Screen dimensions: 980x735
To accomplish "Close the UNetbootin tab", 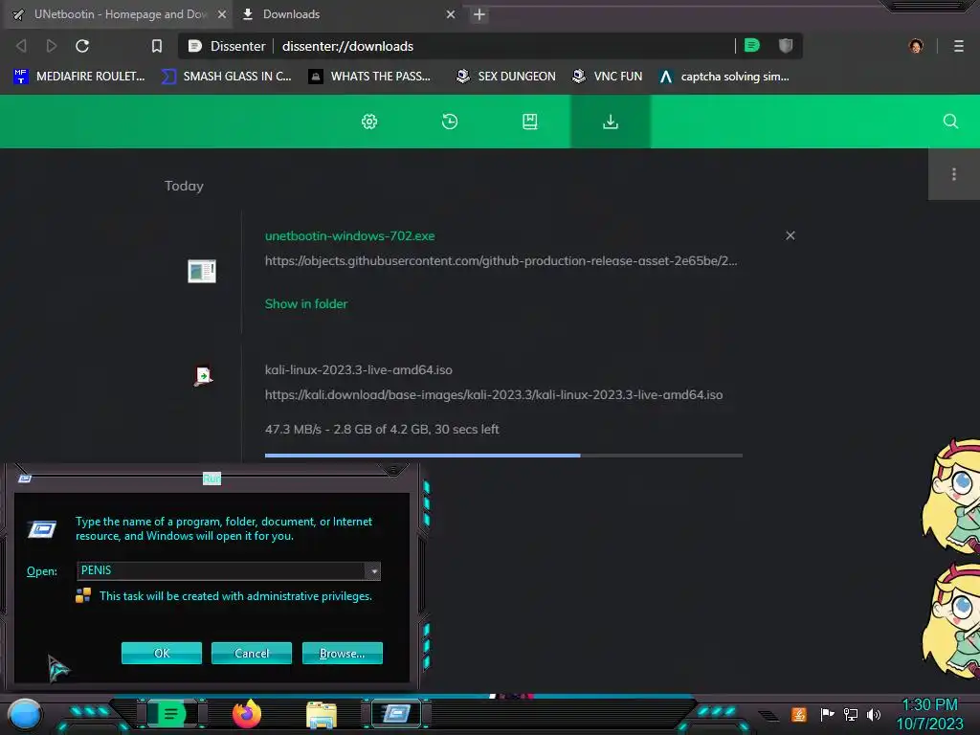I will [x=222, y=14].
